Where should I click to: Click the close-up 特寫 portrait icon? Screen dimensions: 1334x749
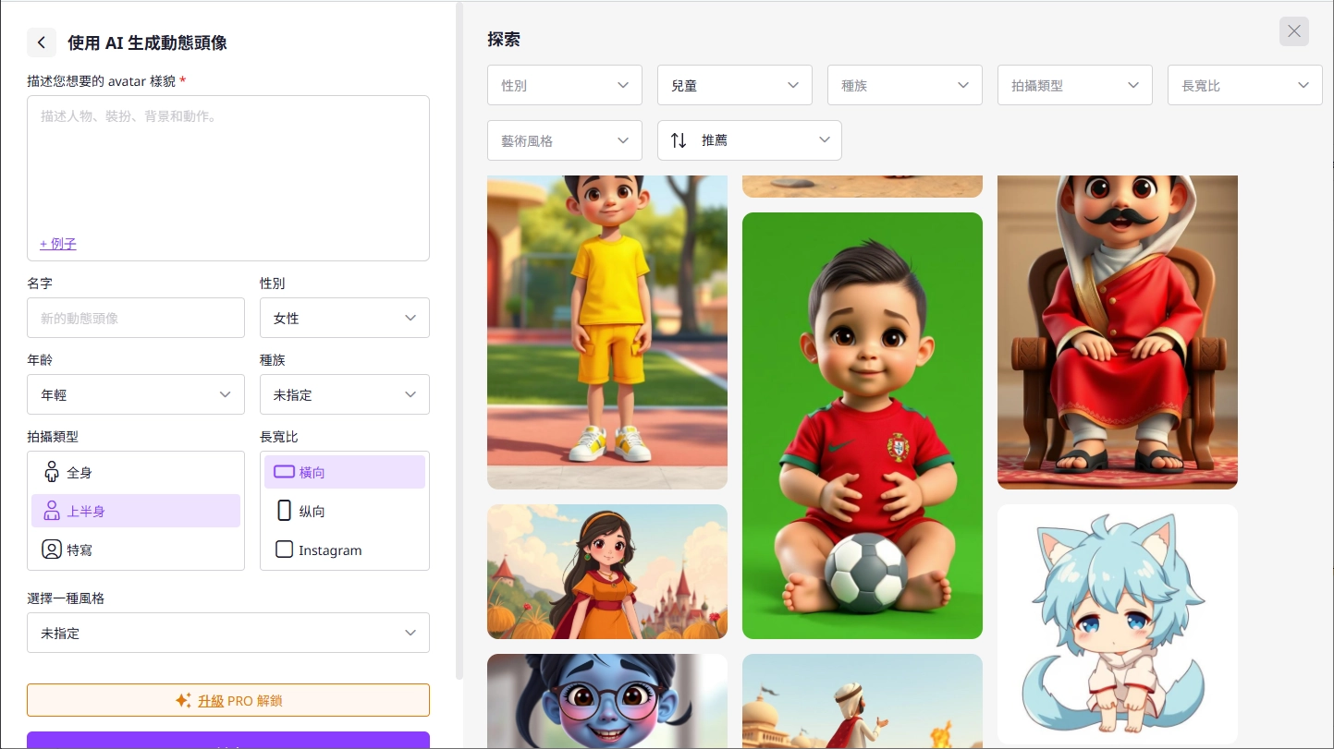pos(52,550)
